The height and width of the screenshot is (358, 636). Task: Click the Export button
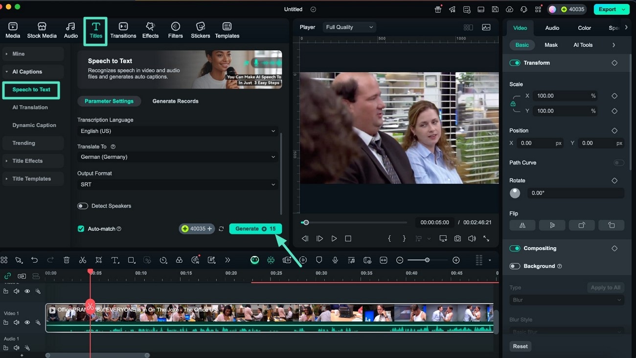[x=611, y=9]
